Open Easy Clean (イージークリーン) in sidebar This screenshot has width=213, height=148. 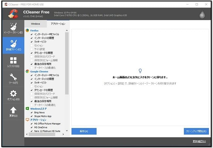[x=13, y=28]
